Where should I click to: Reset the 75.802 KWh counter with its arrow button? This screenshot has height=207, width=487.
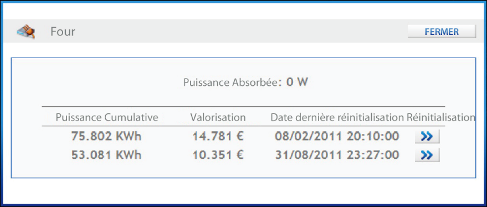427,137
